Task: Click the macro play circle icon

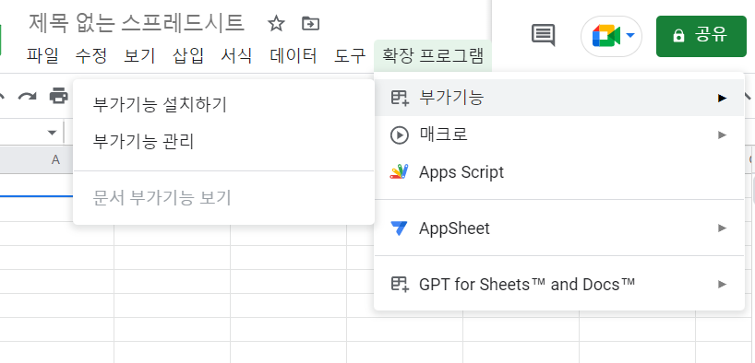Action: click(399, 135)
